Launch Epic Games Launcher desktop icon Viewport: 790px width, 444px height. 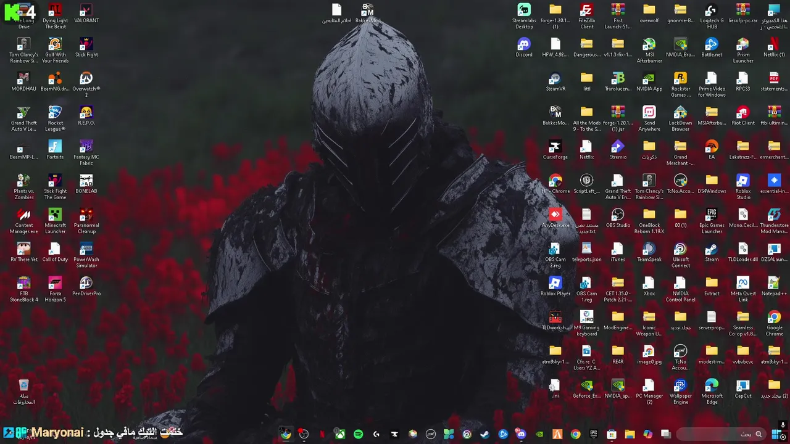(712, 221)
